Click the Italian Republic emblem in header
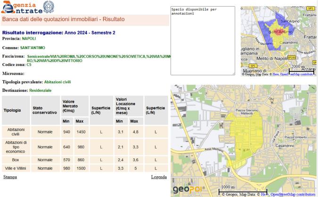Image resolution: width=318 pixels, height=197 pixels. click(49, 7)
